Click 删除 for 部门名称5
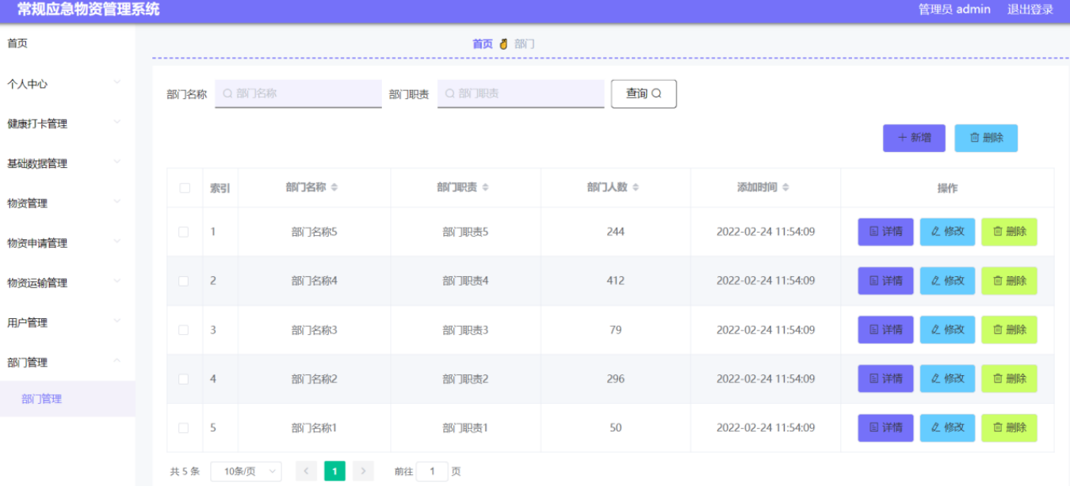The width and height of the screenshot is (1070, 490). (x=1009, y=232)
